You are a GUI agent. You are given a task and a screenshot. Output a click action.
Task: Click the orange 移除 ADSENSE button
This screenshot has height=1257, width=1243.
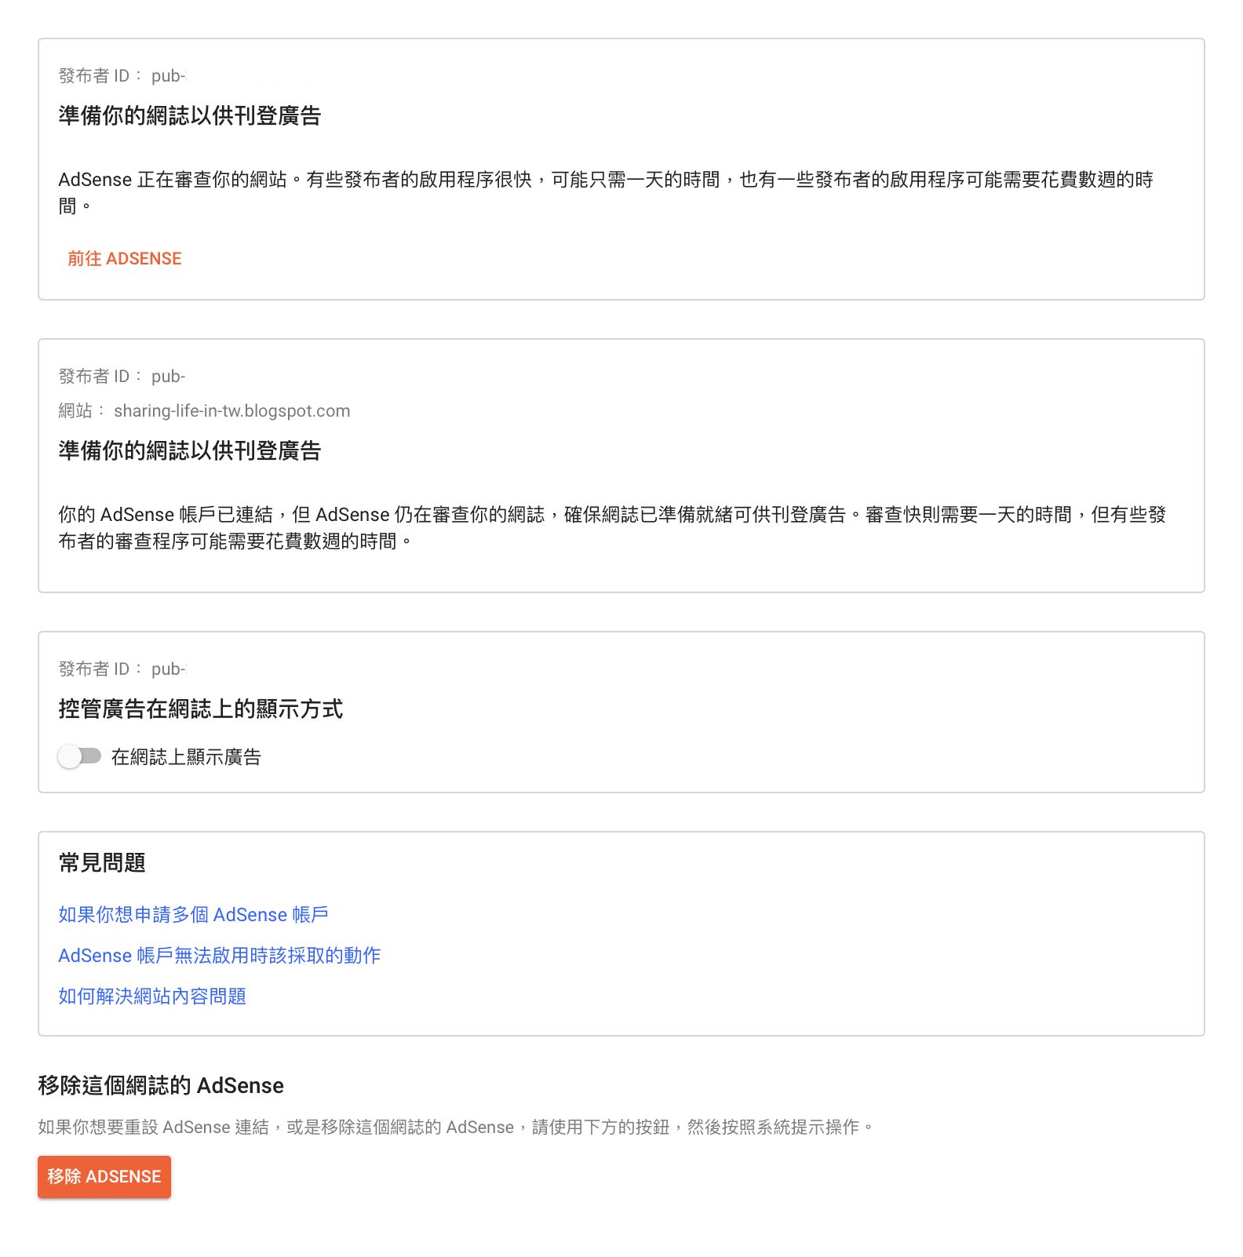click(104, 1177)
